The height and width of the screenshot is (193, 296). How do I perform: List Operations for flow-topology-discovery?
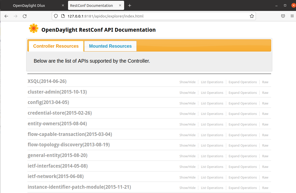click(212, 146)
